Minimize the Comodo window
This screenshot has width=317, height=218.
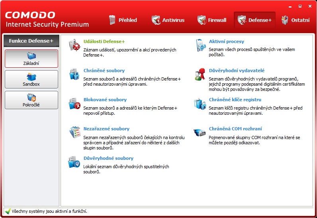click(290, 6)
